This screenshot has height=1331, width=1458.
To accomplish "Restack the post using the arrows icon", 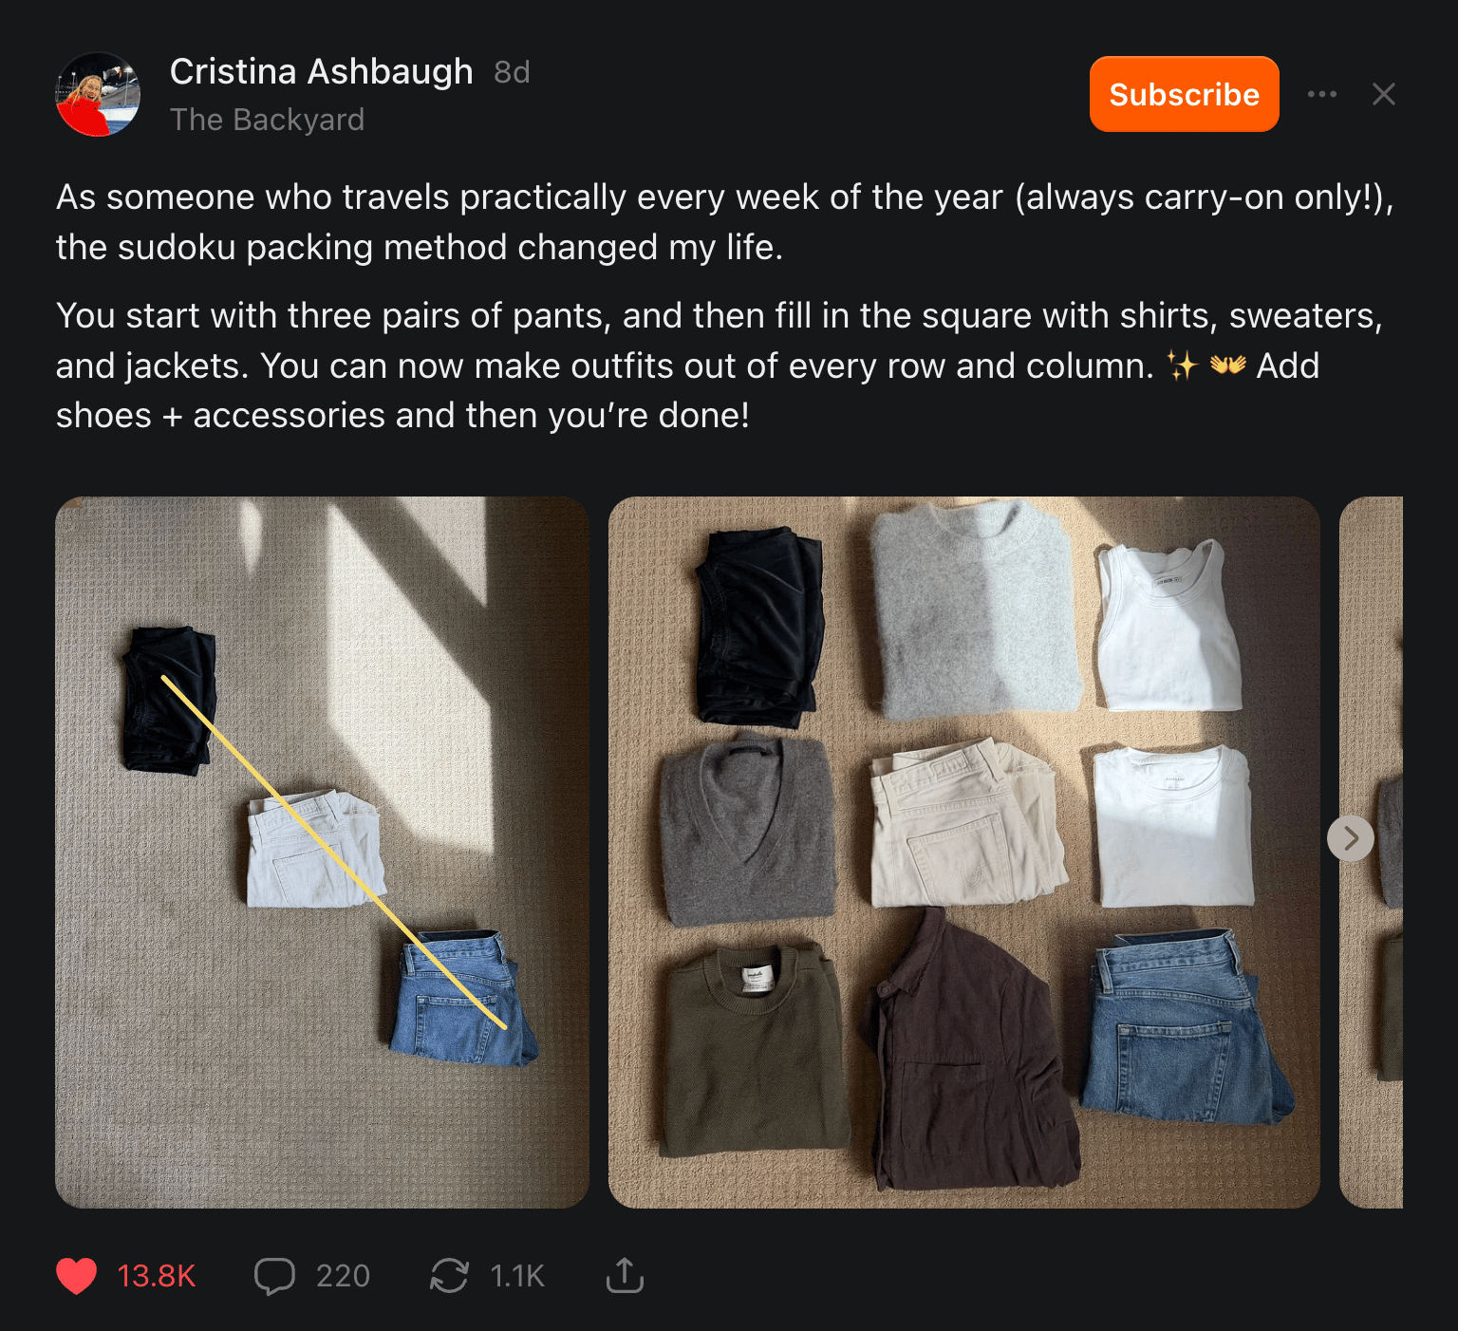I will click(449, 1276).
